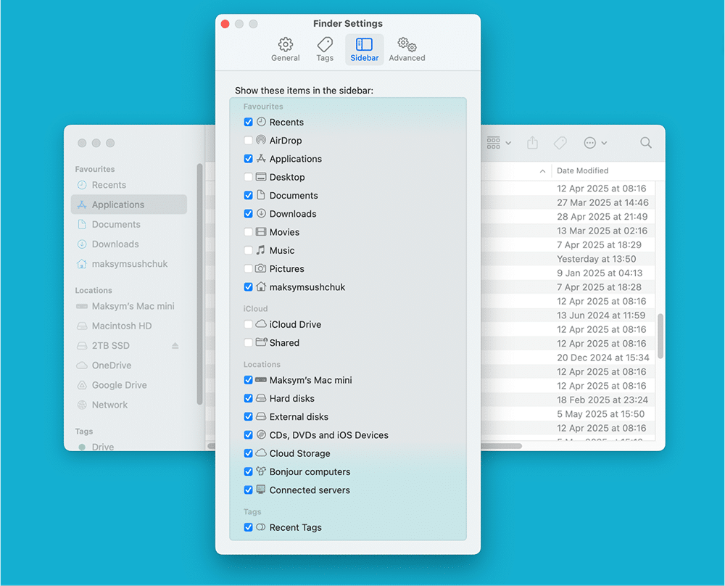Click the Music note icon in settings list

coord(261,249)
